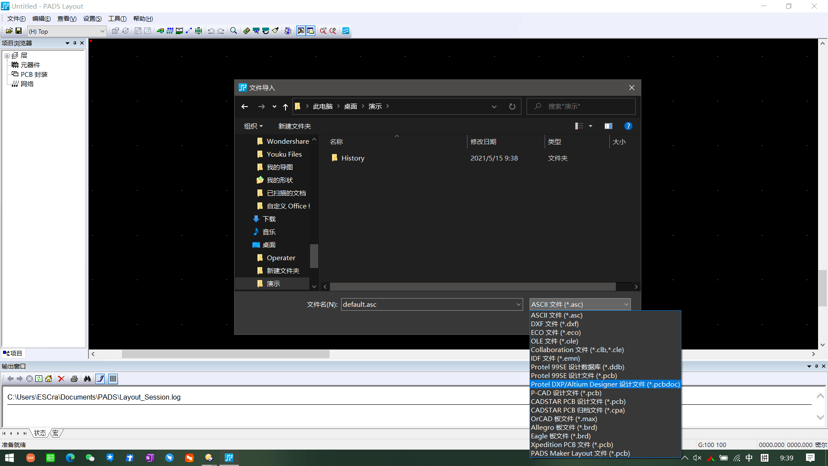Viewport: 828px width, 466px height.
Task: Select 下载 in navigation pane
Action: [x=269, y=219]
